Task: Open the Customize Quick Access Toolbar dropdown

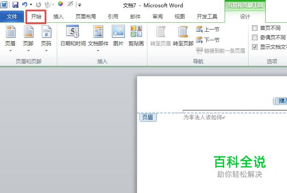Action: coord(79,5)
